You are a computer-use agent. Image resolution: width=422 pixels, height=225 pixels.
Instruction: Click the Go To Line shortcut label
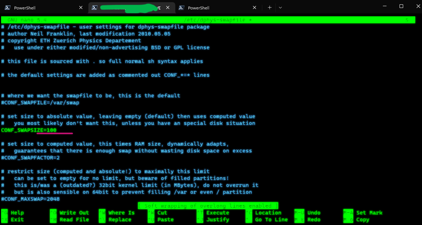point(272,220)
